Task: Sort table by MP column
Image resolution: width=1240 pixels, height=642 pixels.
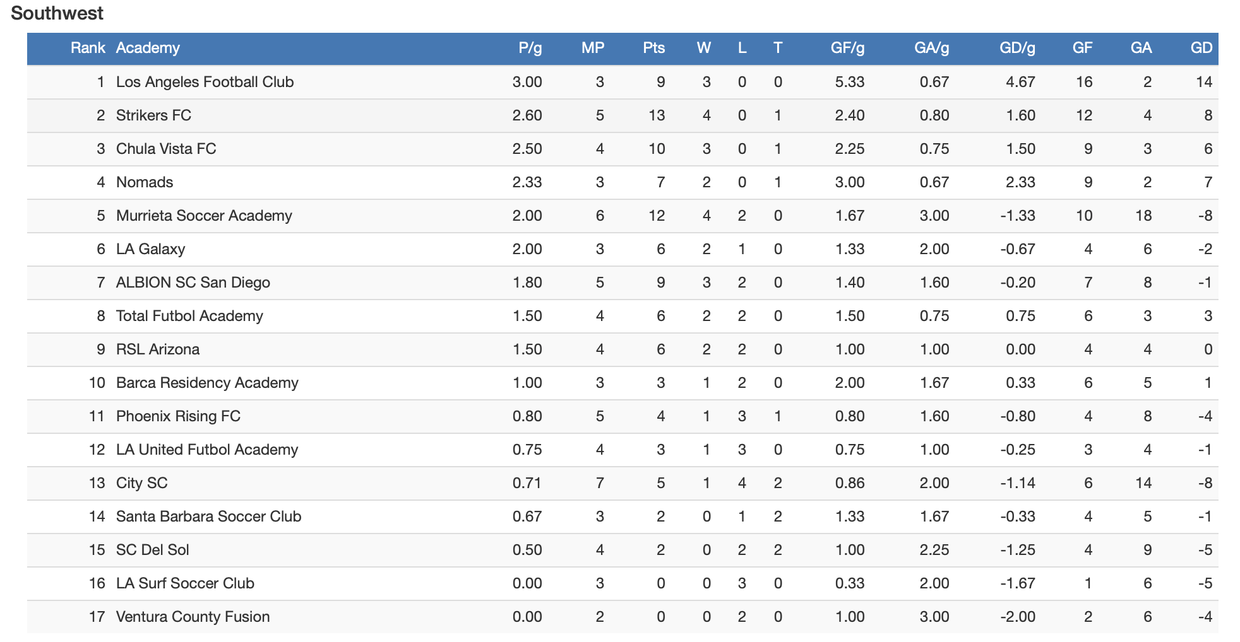Action: tap(592, 48)
